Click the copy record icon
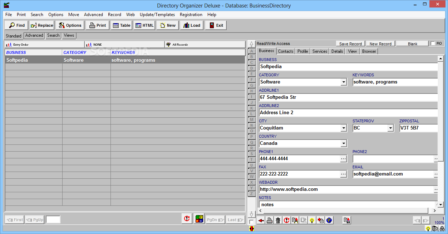 295,220
